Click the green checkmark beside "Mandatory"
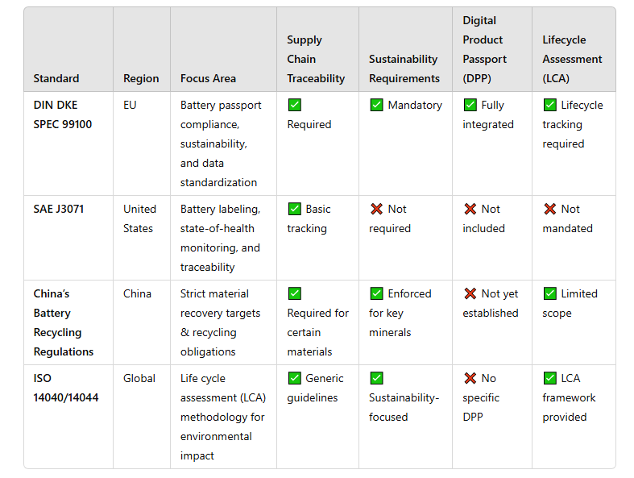The image size is (634, 478). tap(376, 105)
